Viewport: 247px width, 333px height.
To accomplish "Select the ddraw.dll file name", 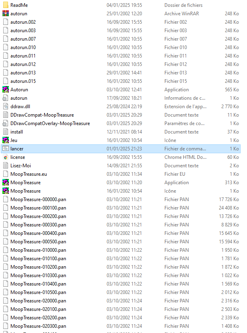I will pos(20,107).
